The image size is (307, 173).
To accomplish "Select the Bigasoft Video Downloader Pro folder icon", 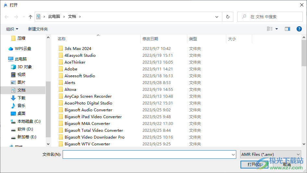I will [61, 137].
